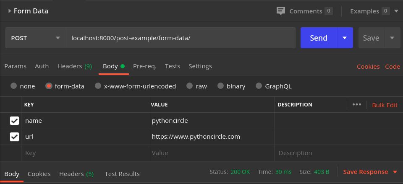The height and width of the screenshot is (184, 403).
Task: Click the 'name' key cell
Action: (84, 121)
